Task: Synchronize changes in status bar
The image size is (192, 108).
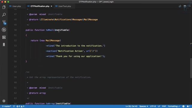Action: [14, 106]
